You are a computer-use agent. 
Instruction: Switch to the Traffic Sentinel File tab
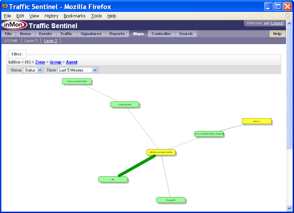point(8,34)
